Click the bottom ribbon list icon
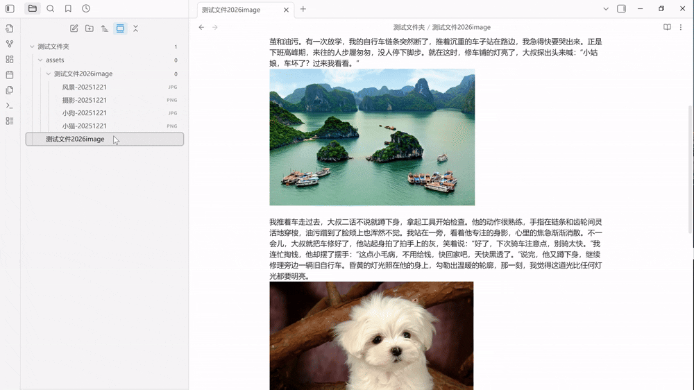 click(9, 121)
